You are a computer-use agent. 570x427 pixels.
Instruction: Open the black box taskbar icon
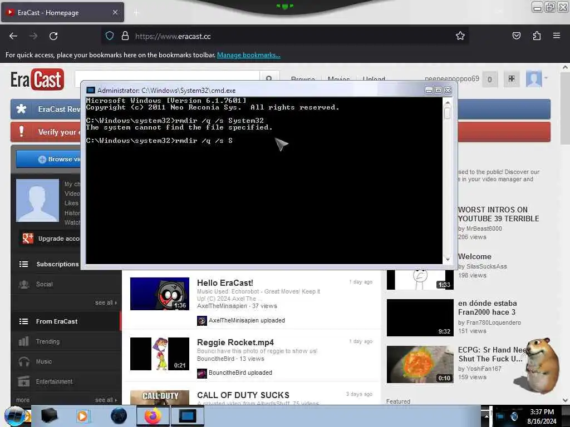click(50, 416)
